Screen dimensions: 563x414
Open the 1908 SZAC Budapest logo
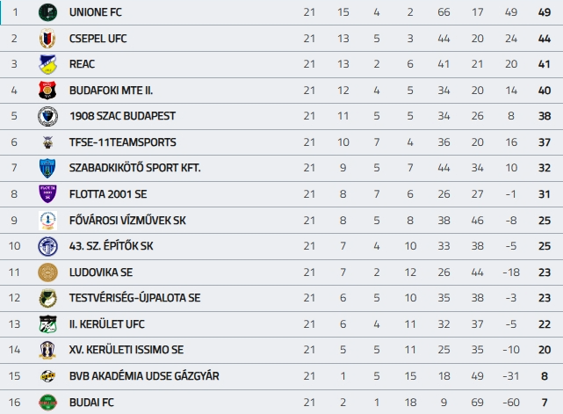point(47,116)
